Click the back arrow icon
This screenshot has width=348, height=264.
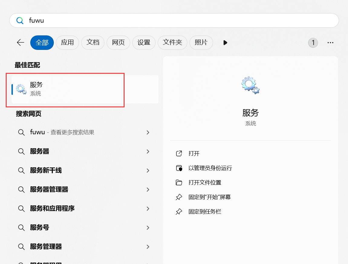point(21,43)
